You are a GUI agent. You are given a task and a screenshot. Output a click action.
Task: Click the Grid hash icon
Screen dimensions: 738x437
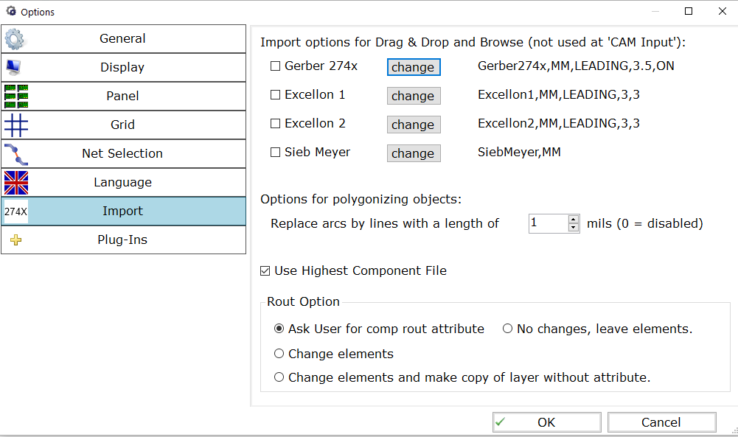(x=16, y=125)
